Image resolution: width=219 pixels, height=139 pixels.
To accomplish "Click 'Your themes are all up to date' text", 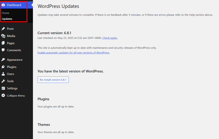I will coord(56,132).
